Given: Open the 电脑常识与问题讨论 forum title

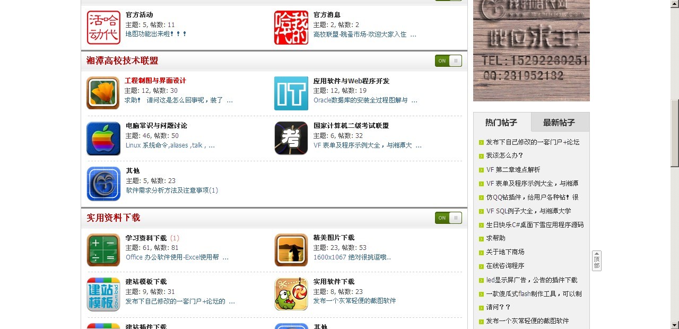Looking at the screenshot, I should pyautogui.click(x=156, y=126).
